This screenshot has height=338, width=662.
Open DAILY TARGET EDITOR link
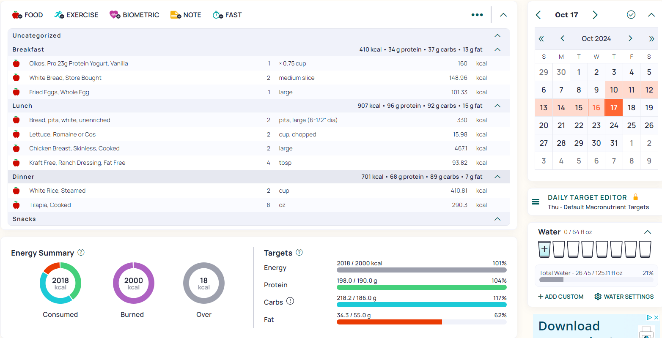point(587,197)
